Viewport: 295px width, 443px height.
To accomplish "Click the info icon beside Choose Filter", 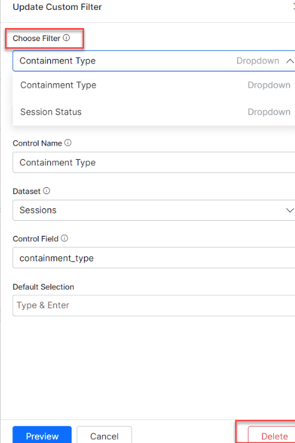I will point(67,38).
